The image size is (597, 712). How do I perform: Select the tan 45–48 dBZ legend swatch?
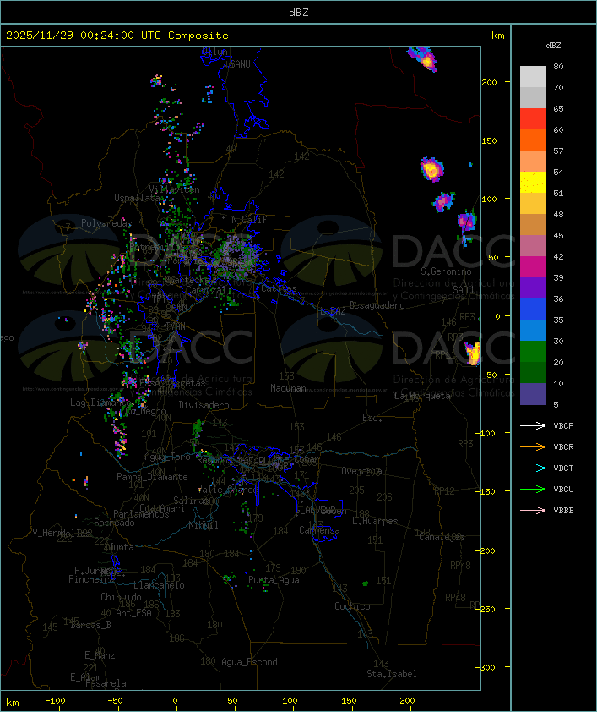pos(533,225)
